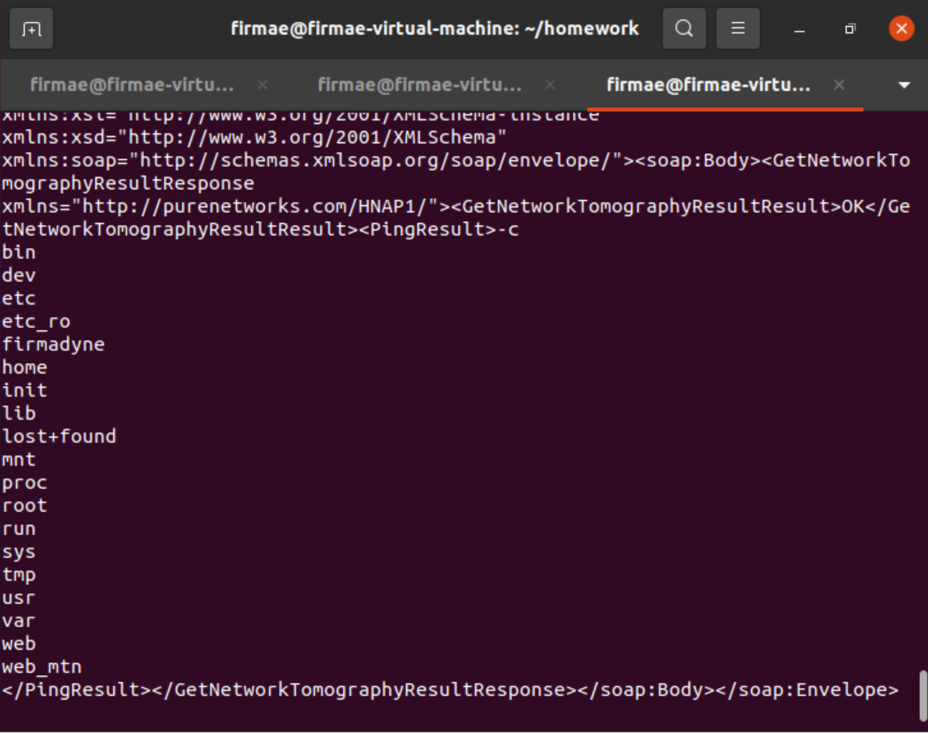Viewport: 928px width, 733px height.
Task: Click the firmadyne directory line
Action: pos(54,345)
